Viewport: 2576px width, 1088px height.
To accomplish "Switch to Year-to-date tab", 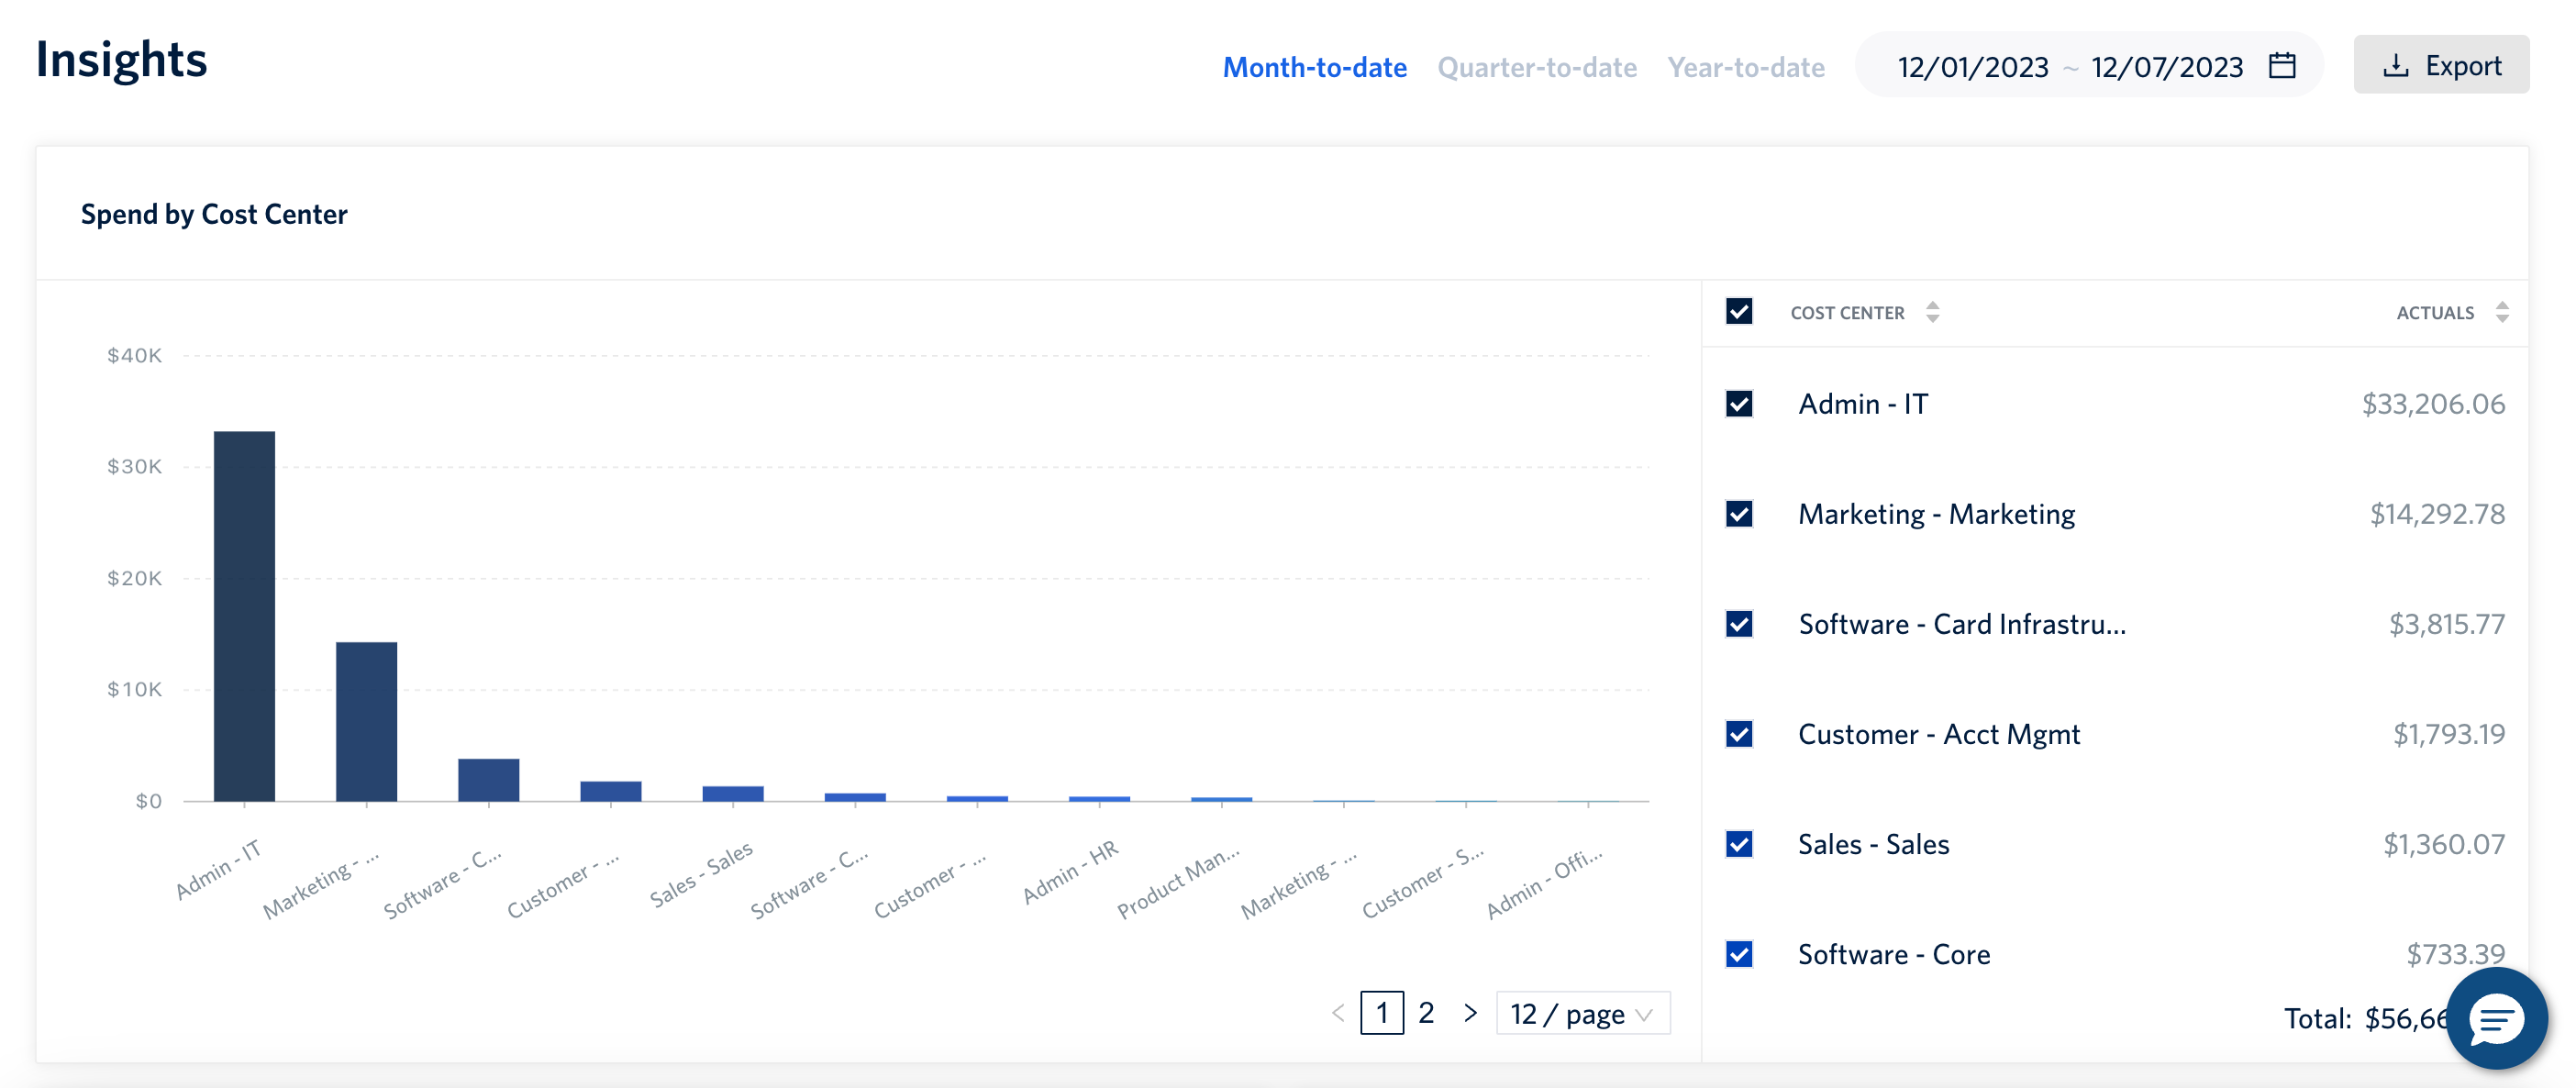I will pyautogui.click(x=1745, y=67).
